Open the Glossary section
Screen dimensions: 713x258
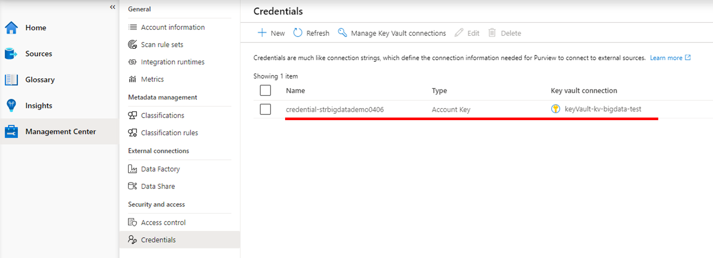click(x=40, y=80)
